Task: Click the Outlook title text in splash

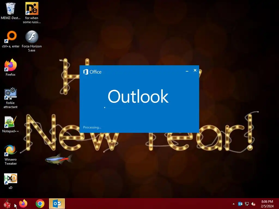Action: tap(138, 96)
